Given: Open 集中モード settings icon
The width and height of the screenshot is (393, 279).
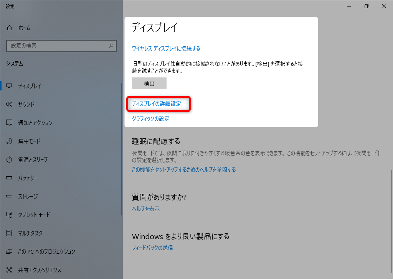Looking at the screenshot, I should [9, 141].
